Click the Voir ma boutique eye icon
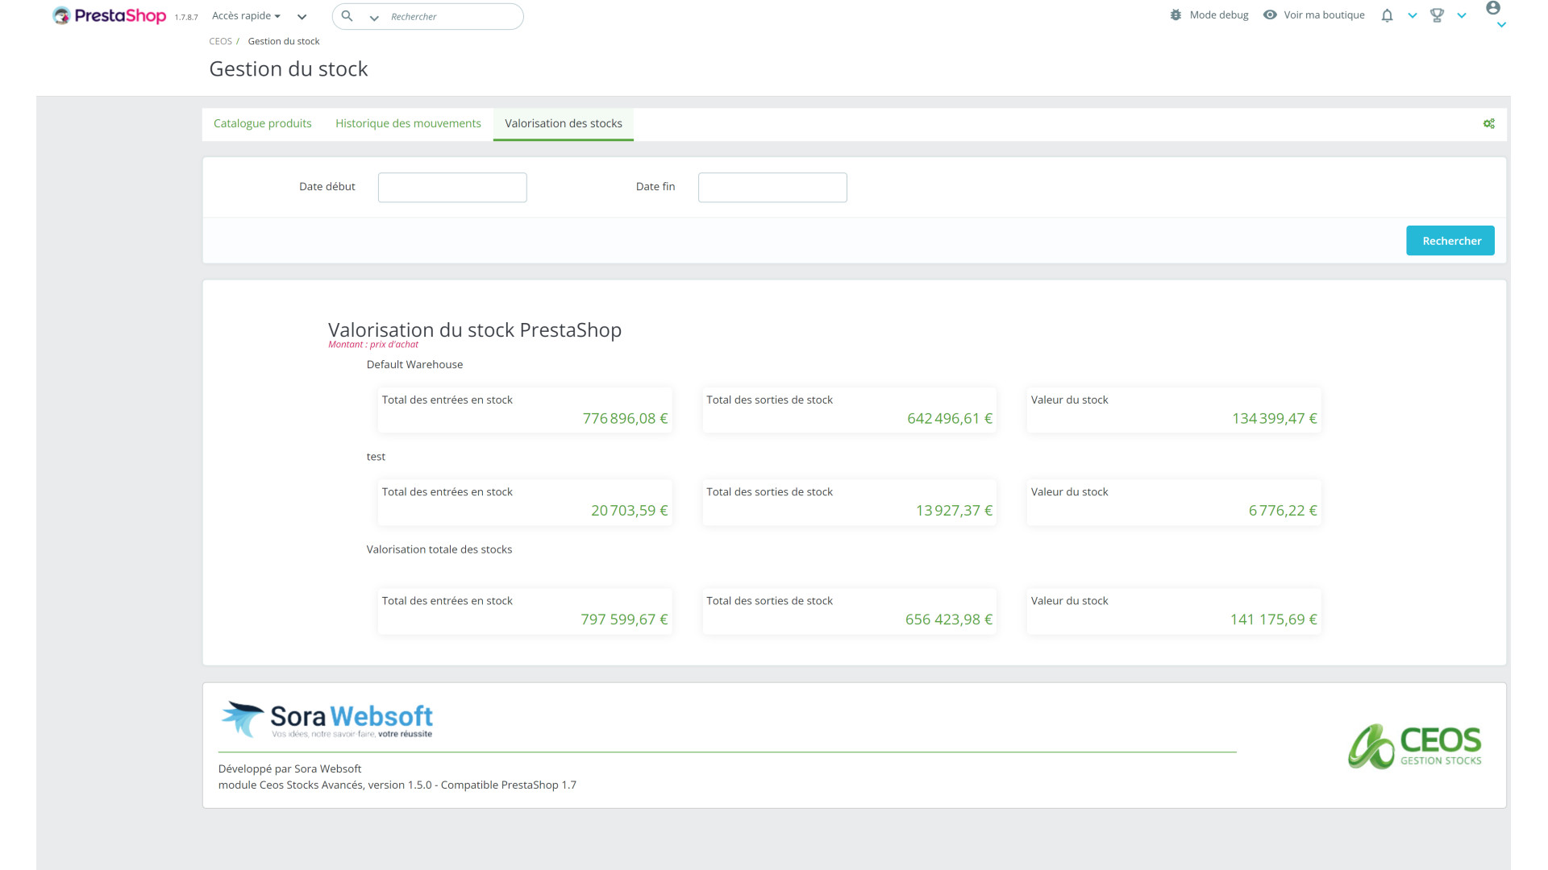This screenshot has width=1548, height=870. point(1270,14)
